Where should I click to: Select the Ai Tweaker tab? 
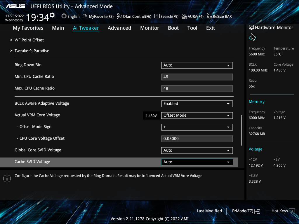pyautogui.click(x=86, y=28)
